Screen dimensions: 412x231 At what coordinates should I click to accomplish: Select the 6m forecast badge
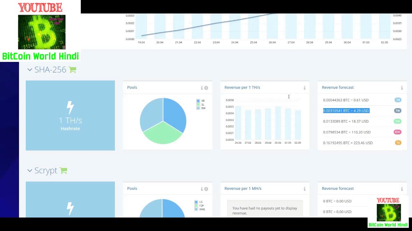(x=398, y=132)
